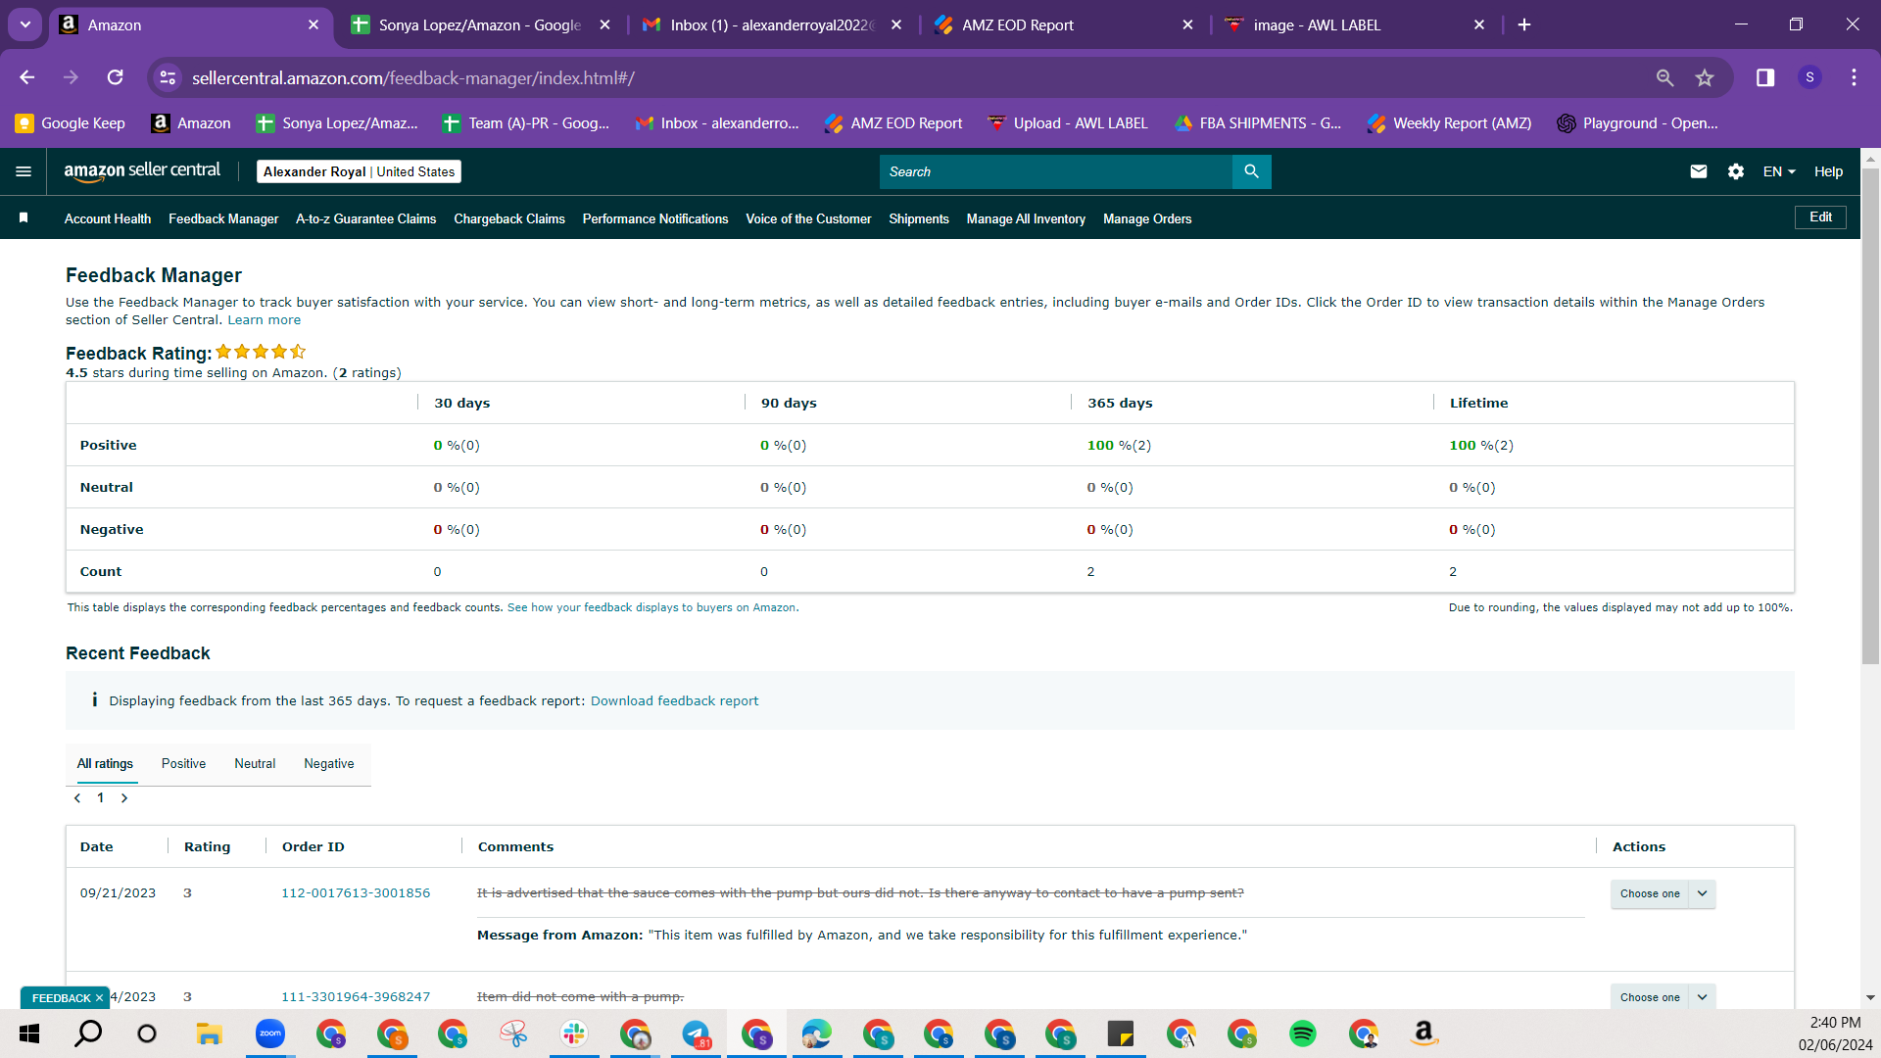1881x1058 pixels.
Task: Open Voice of the Customer menu item
Action: (x=808, y=218)
